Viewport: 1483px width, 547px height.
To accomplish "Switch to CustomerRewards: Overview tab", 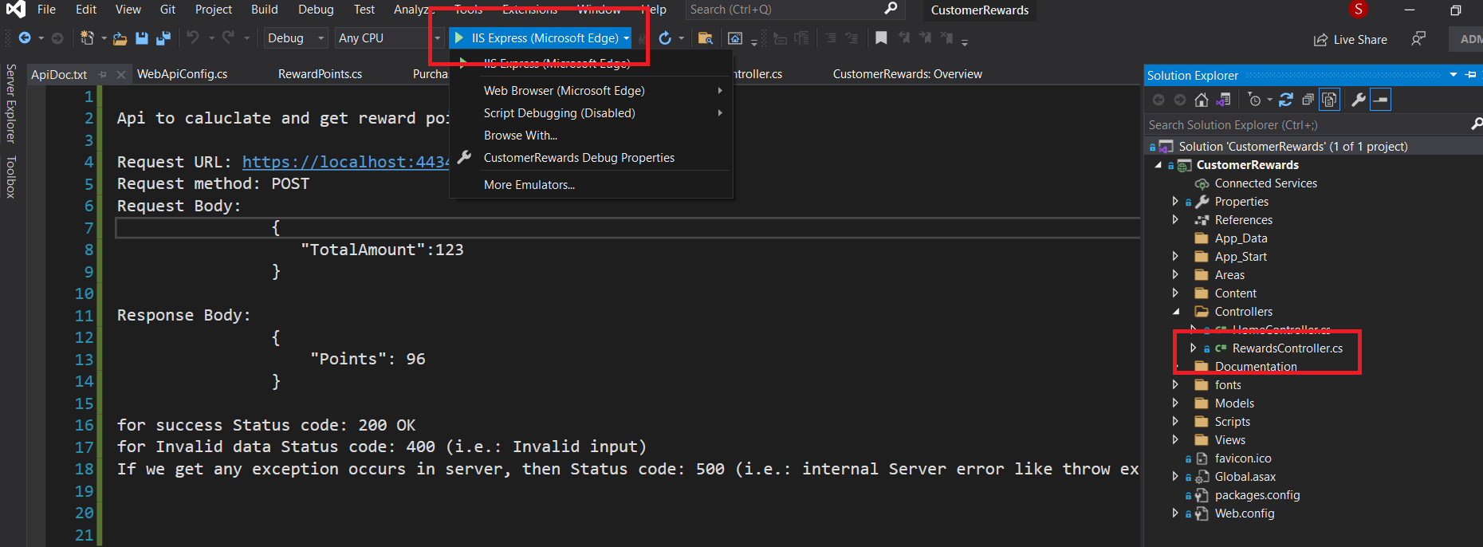I will (x=907, y=74).
